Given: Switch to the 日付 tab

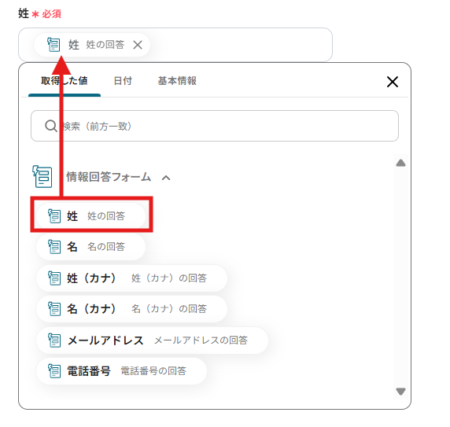Looking at the screenshot, I should (x=123, y=81).
